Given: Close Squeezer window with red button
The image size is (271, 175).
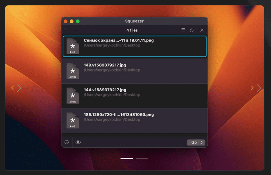Looking at the screenshot, I should (66, 21).
